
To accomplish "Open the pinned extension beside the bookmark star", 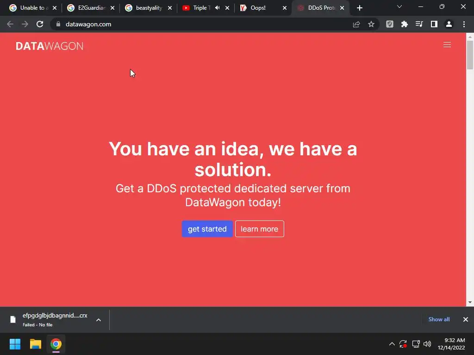I will tap(390, 24).
